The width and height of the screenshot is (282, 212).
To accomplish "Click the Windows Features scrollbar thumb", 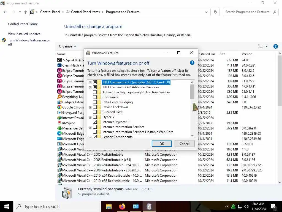I will 192,92.
